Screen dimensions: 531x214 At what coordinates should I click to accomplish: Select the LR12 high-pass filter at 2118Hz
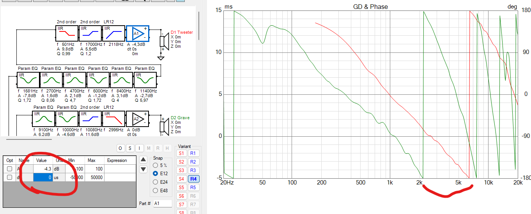coord(113,34)
